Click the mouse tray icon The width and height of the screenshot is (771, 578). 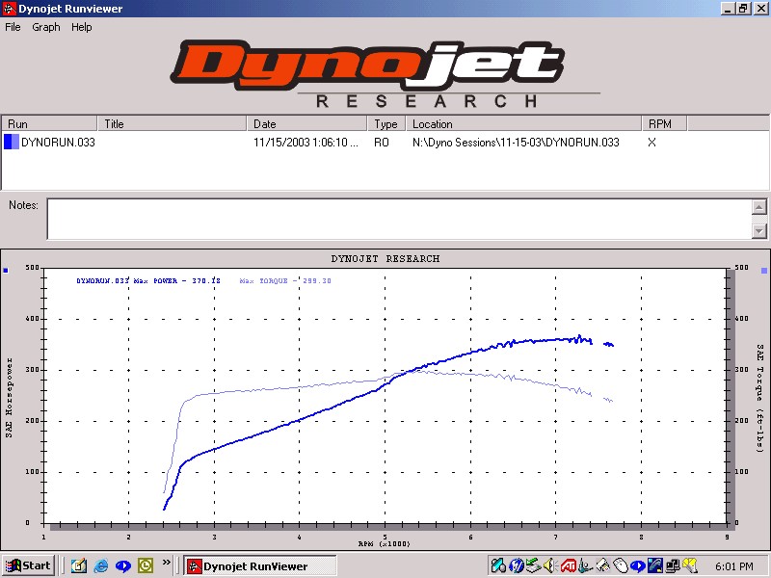coord(620,566)
